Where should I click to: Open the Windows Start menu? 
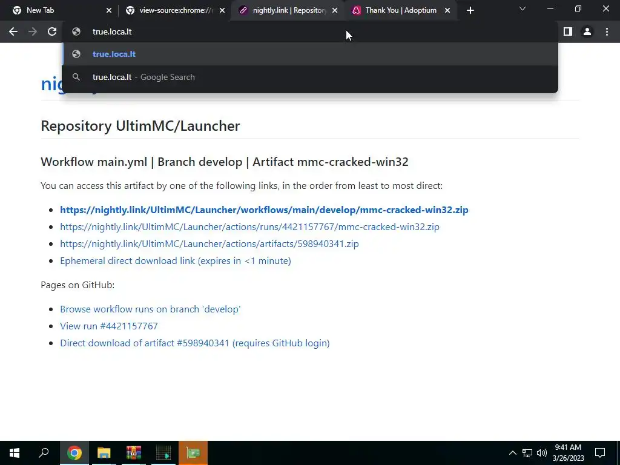(15, 453)
